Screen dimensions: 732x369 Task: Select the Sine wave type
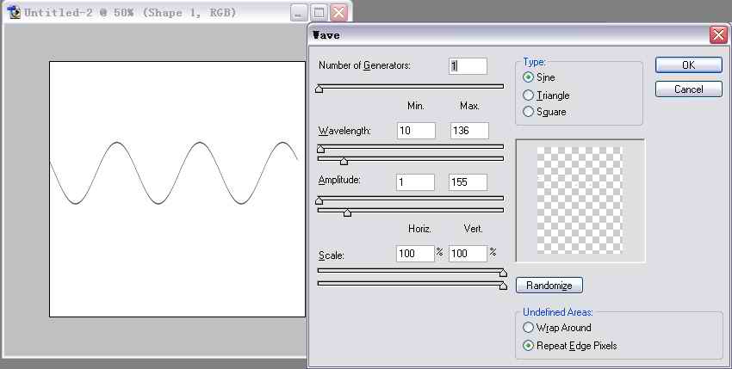529,77
